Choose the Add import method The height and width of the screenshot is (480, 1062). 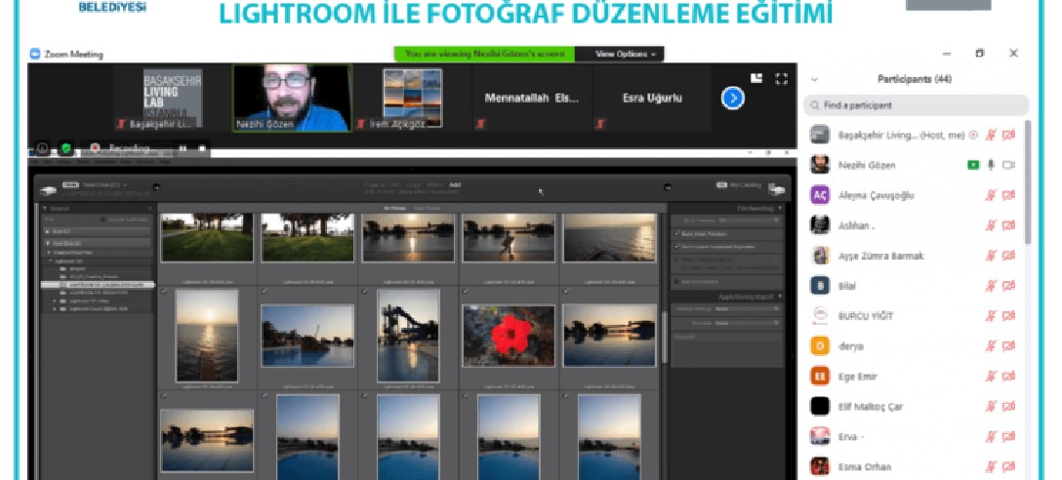(x=455, y=184)
